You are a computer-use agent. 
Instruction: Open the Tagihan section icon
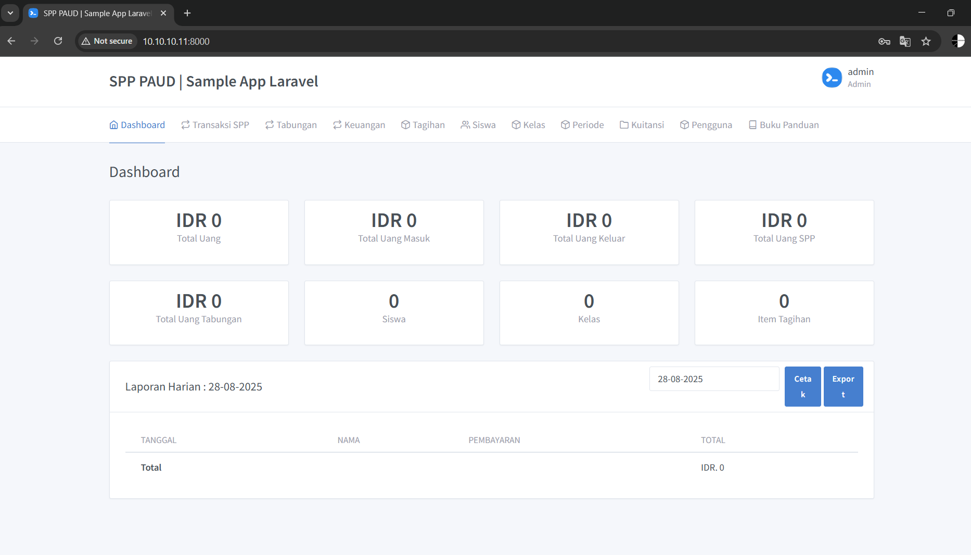tap(405, 124)
